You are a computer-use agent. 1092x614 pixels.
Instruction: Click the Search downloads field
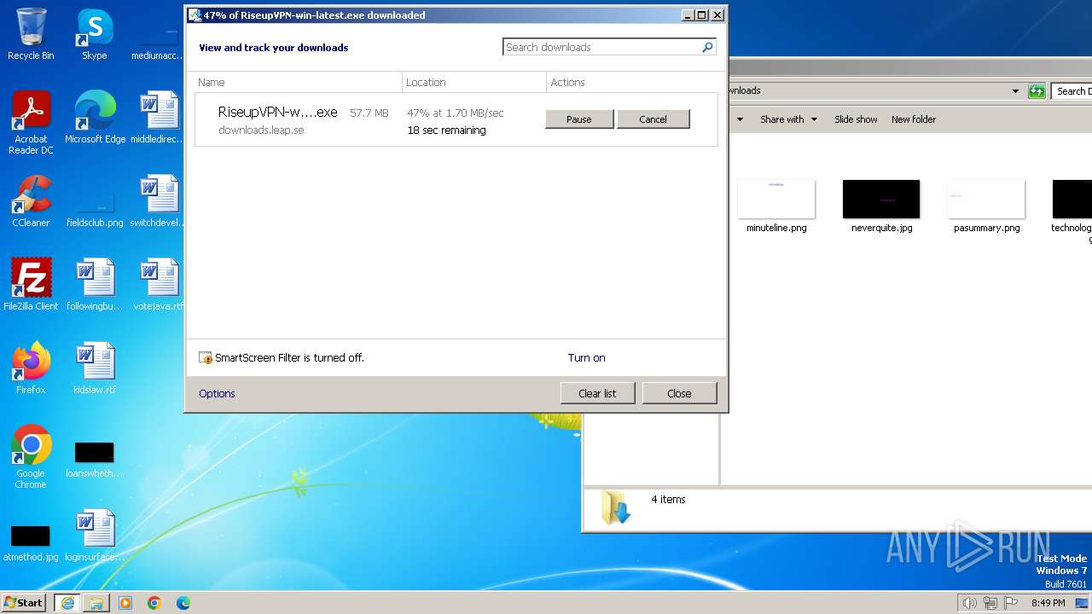pyautogui.click(x=609, y=48)
